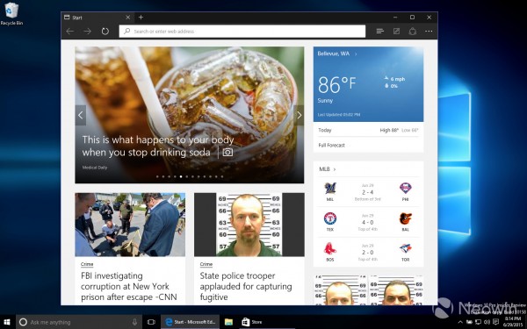Viewport: 527px width, 329px height.
Task: Click the Texas Rangers team logo
Action: click(330, 218)
